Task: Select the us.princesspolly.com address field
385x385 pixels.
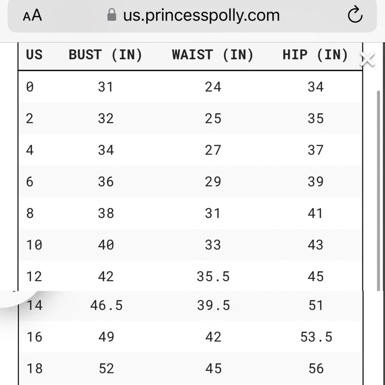Action: click(x=192, y=16)
